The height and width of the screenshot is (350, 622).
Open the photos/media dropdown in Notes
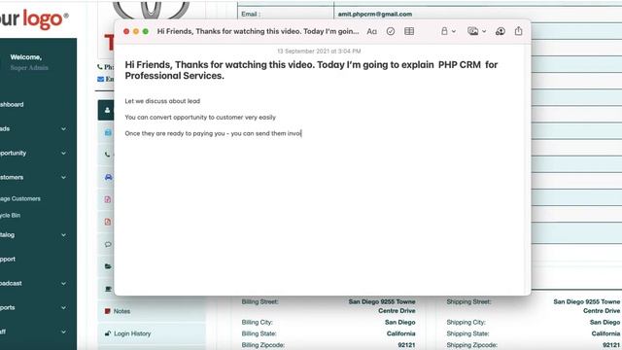click(476, 31)
